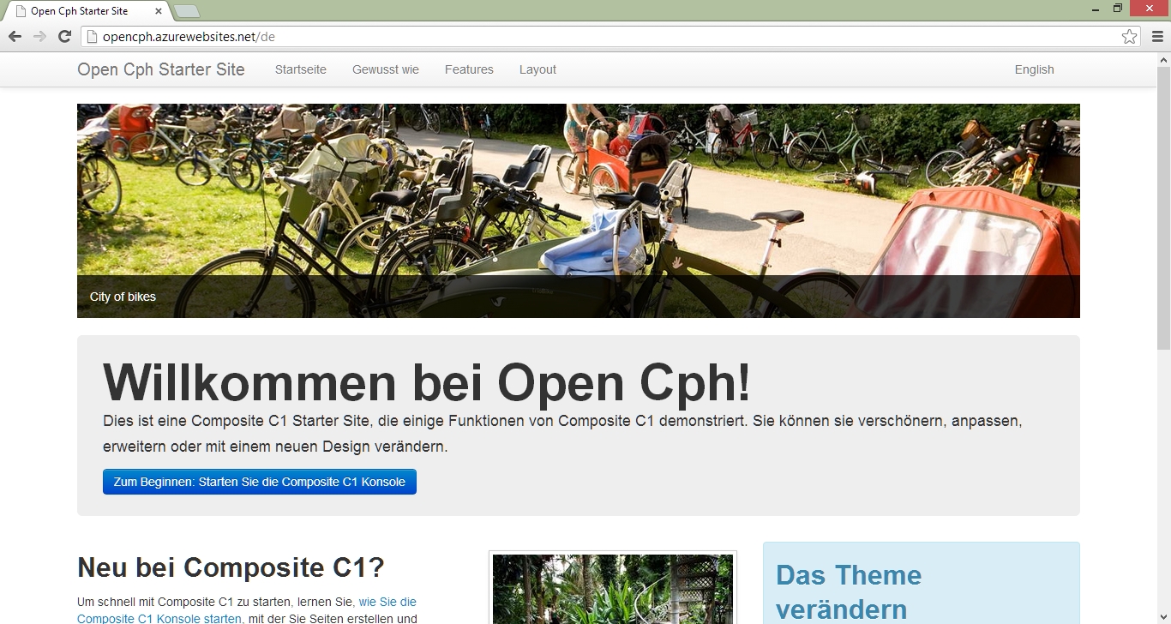The width and height of the screenshot is (1171, 624).
Task: Reload the page with refresh icon
Action: pyautogui.click(x=64, y=36)
